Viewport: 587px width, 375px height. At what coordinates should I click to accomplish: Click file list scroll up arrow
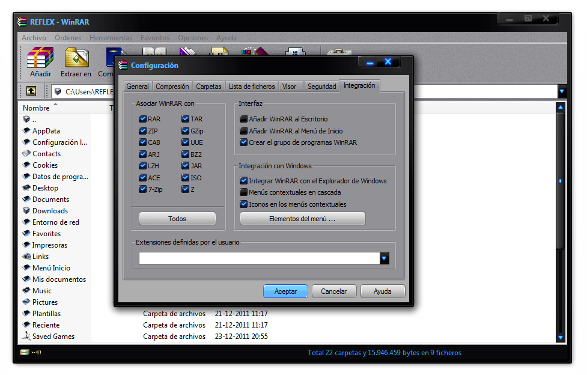[x=561, y=108]
